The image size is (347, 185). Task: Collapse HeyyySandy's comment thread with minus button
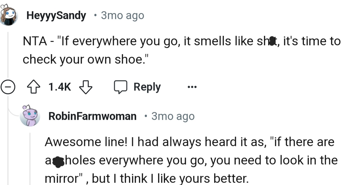pyautogui.click(x=7, y=87)
